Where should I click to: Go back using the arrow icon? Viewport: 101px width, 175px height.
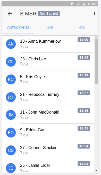pyautogui.click(x=10, y=14)
